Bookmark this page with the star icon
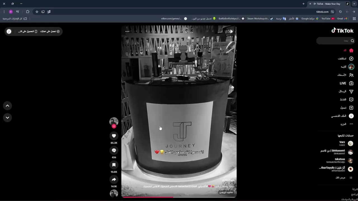This screenshot has width=358, height=201. click(37, 12)
